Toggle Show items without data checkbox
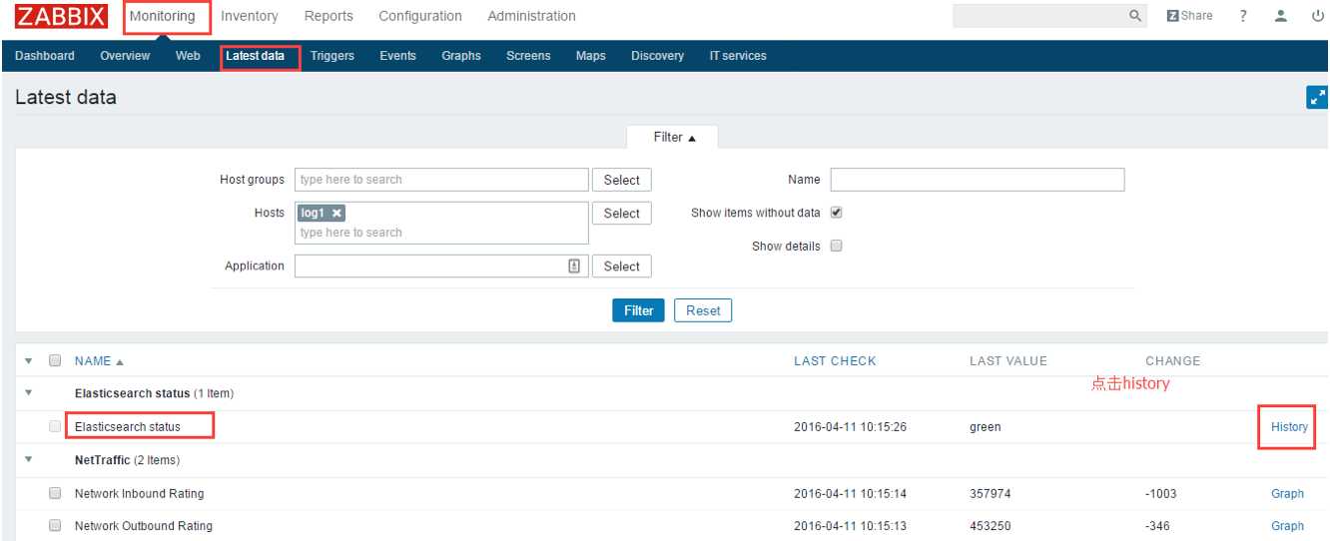The image size is (1330, 541). [837, 213]
